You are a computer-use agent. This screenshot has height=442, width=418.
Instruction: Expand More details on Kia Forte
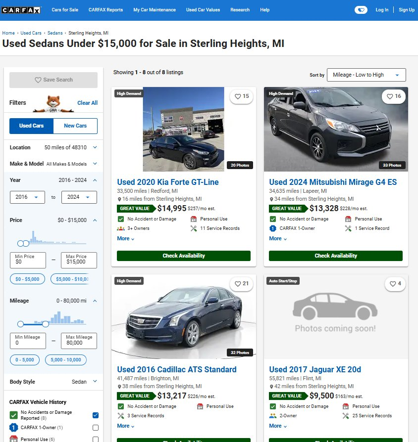(126, 238)
